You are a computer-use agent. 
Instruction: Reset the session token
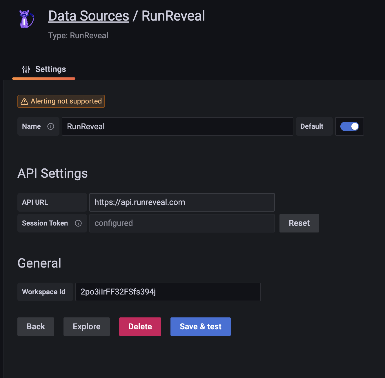click(299, 223)
